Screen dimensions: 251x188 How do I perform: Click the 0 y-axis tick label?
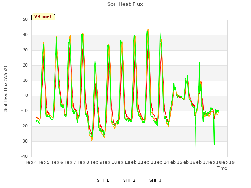coord(27,96)
